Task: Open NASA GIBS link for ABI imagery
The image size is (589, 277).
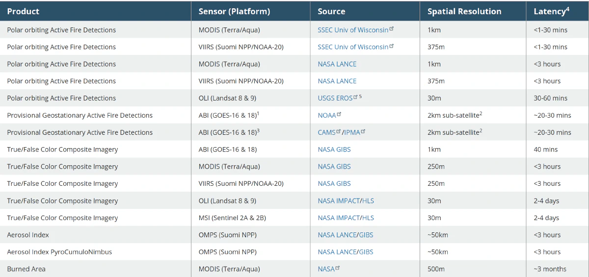Action: 334,150
